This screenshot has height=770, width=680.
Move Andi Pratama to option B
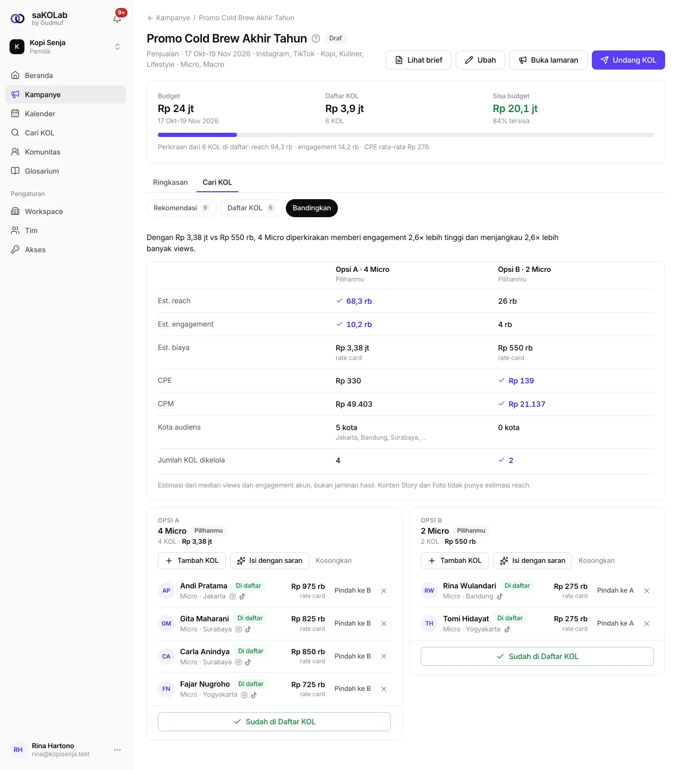coord(353,591)
